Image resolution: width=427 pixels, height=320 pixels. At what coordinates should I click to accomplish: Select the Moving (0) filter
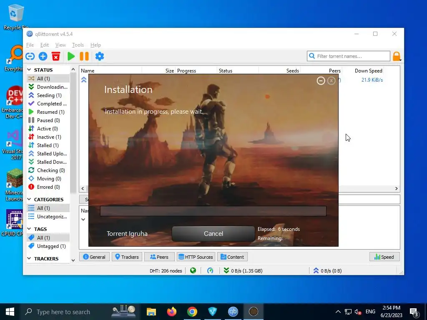[48, 179]
